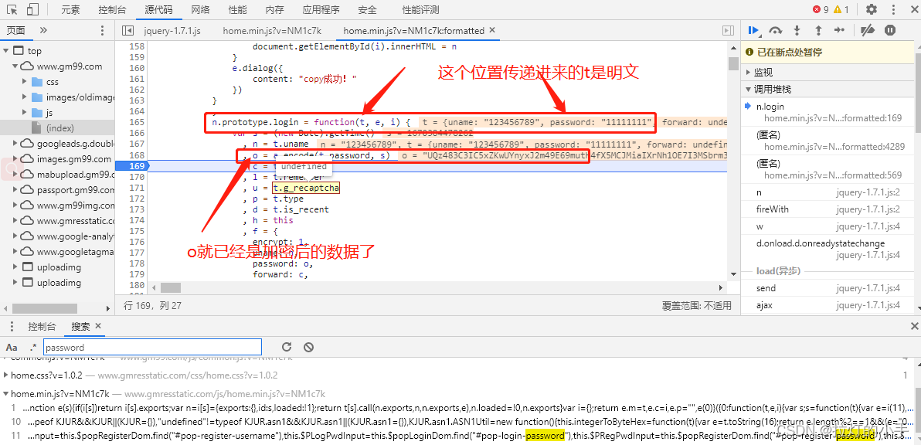
Task: Click the password search input field
Action: pos(152,347)
